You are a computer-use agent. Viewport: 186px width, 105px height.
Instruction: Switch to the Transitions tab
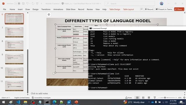(46, 9)
